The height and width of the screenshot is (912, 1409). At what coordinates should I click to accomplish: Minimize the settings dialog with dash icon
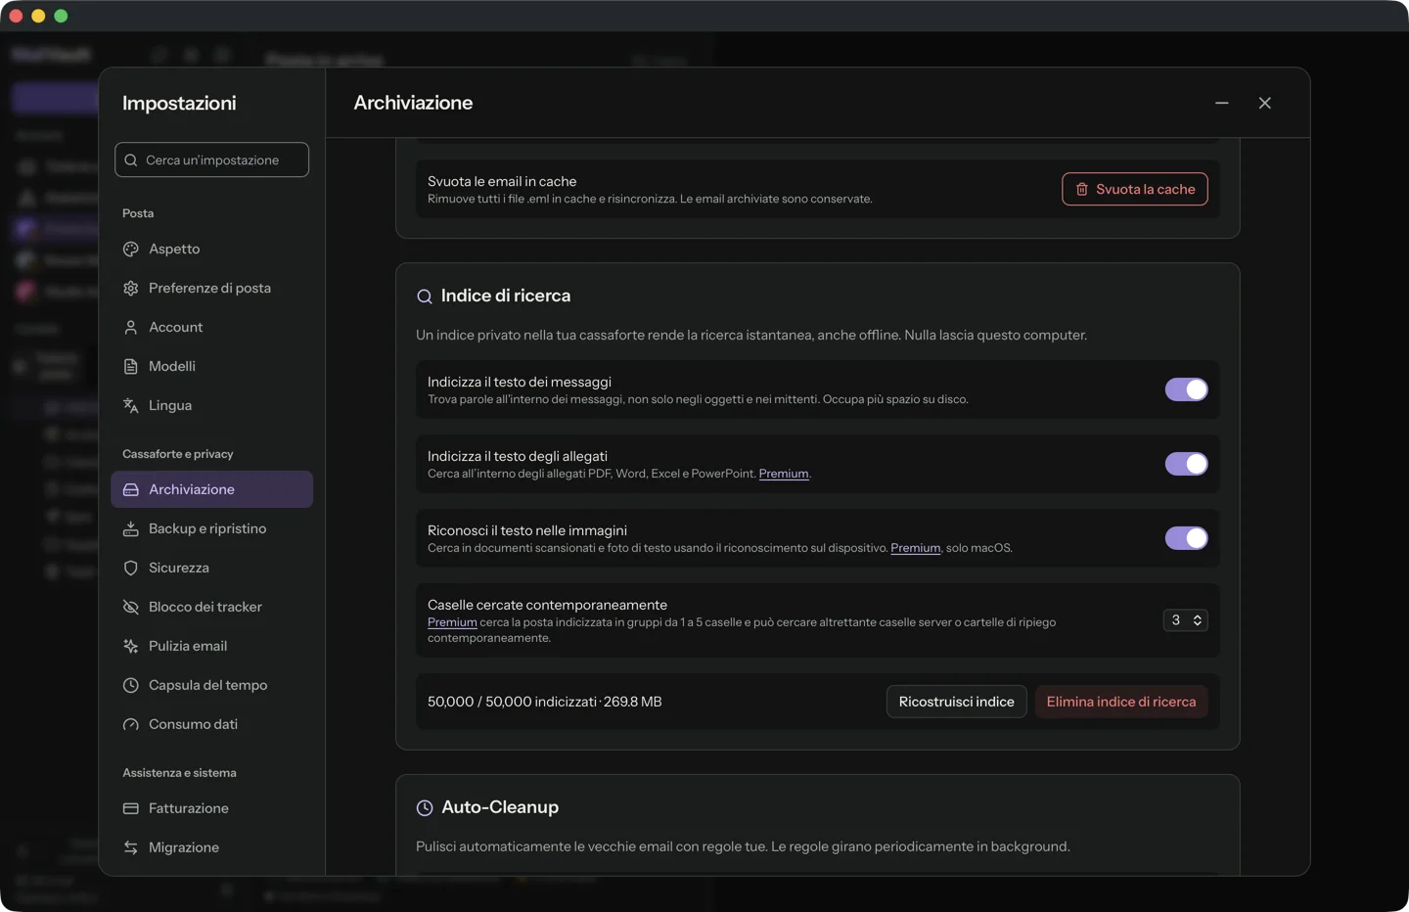(1222, 103)
